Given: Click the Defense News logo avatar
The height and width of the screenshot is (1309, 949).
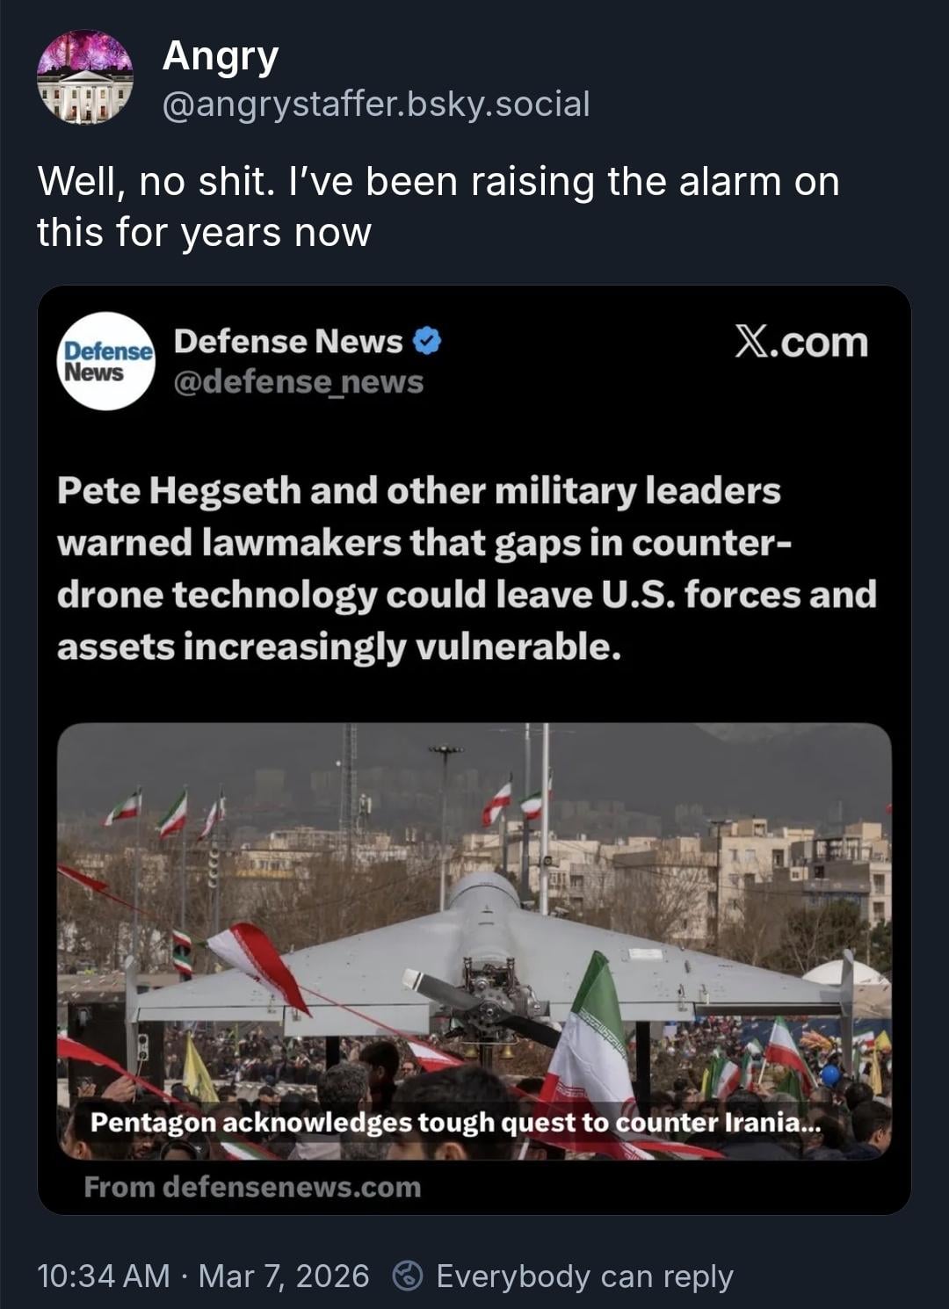Looking at the screenshot, I should pyautogui.click(x=106, y=361).
